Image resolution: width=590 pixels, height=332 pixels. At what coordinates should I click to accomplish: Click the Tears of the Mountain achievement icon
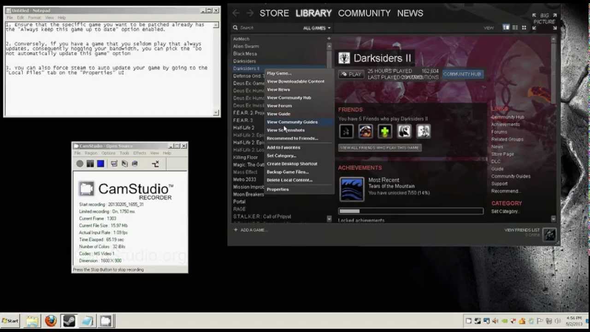tap(352, 189)
